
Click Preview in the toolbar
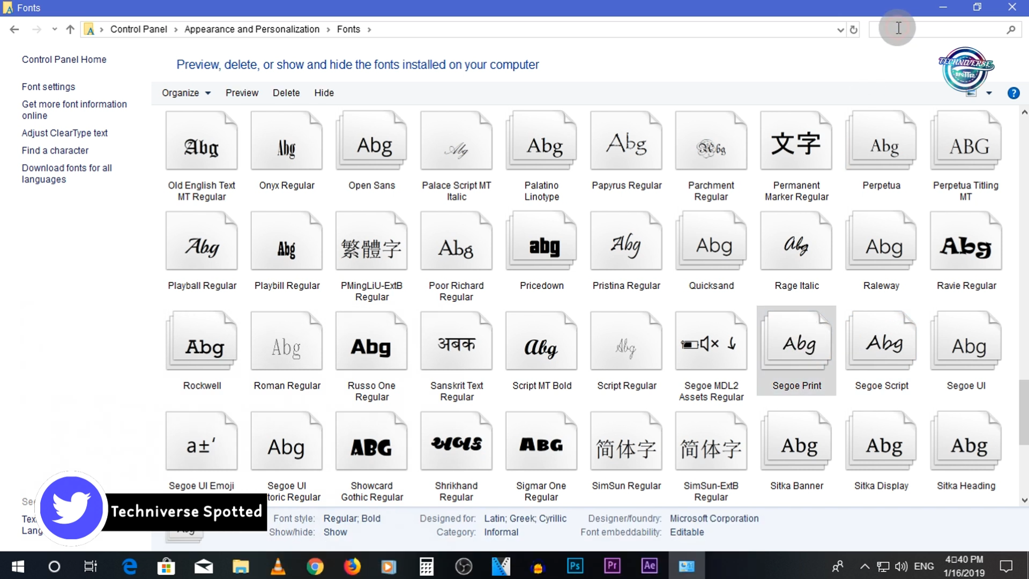[242, 93]
